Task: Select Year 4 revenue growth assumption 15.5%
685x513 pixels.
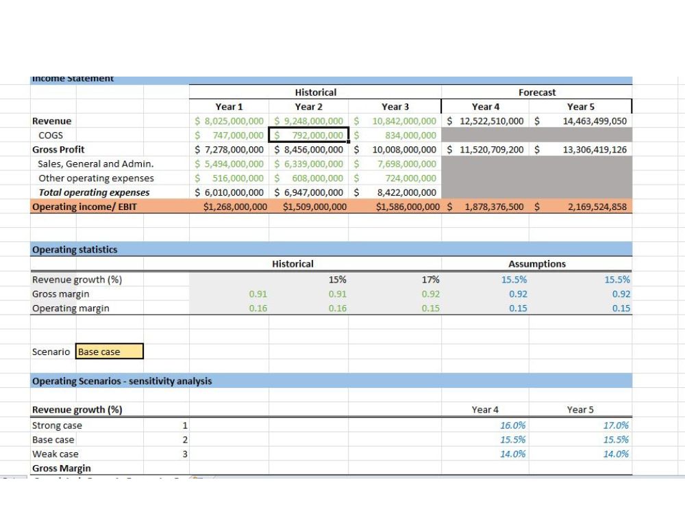Action: coord(485,280)
